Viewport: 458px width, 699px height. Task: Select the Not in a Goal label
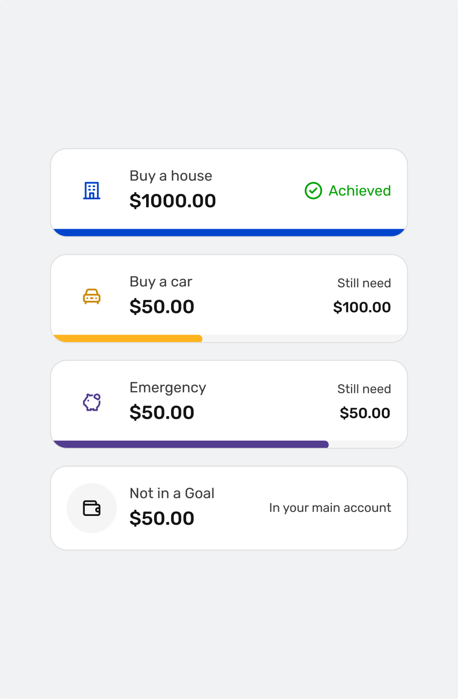172,493
